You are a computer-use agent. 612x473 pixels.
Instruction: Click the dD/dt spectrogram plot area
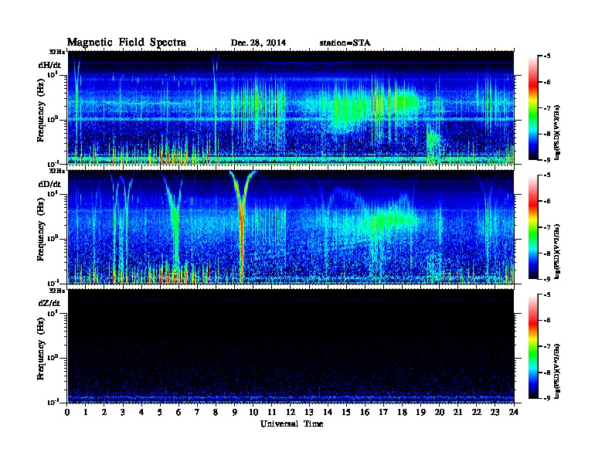click(291, 227)
